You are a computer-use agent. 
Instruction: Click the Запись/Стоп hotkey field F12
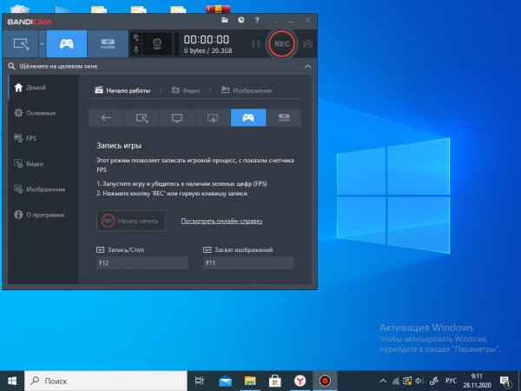pos(142,262)
